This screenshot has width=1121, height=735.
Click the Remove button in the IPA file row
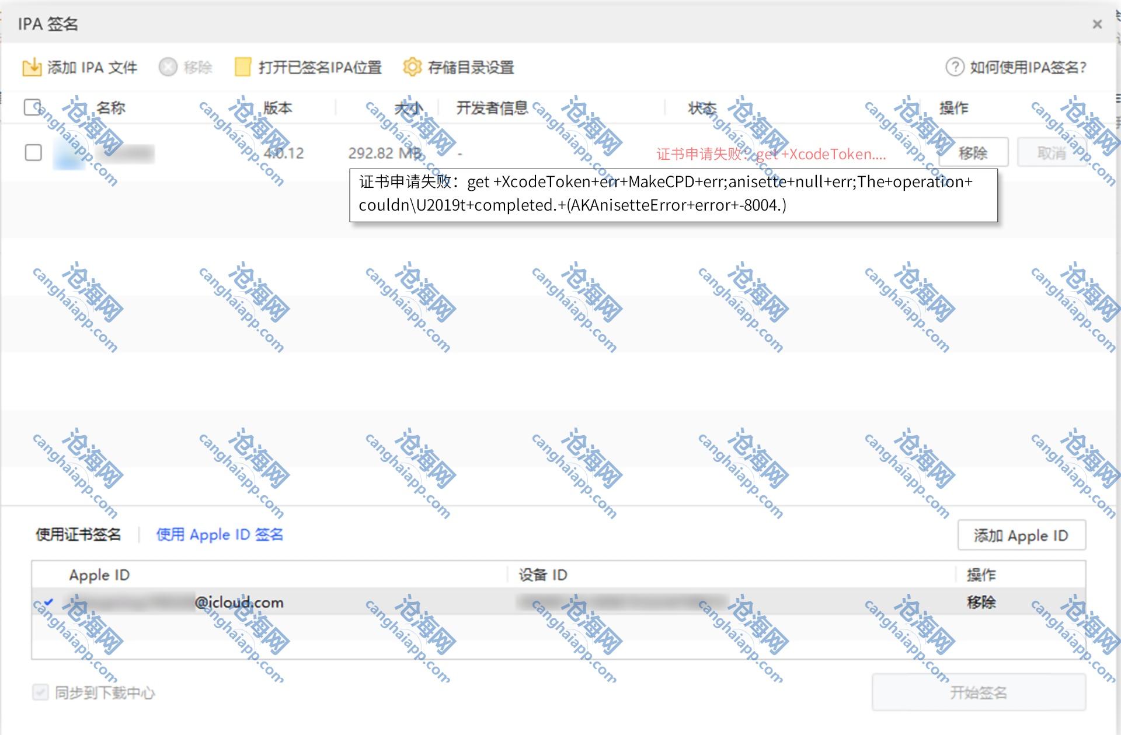pos(973,153)
